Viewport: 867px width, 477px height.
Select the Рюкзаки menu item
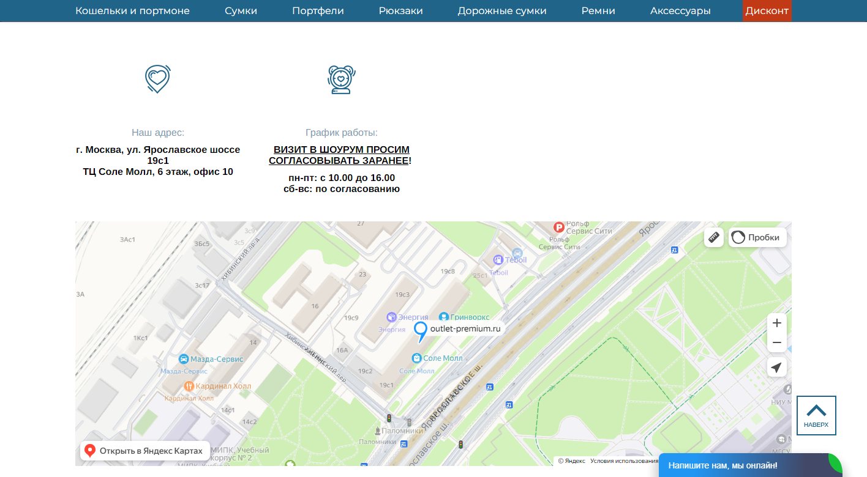click(400, 11)
